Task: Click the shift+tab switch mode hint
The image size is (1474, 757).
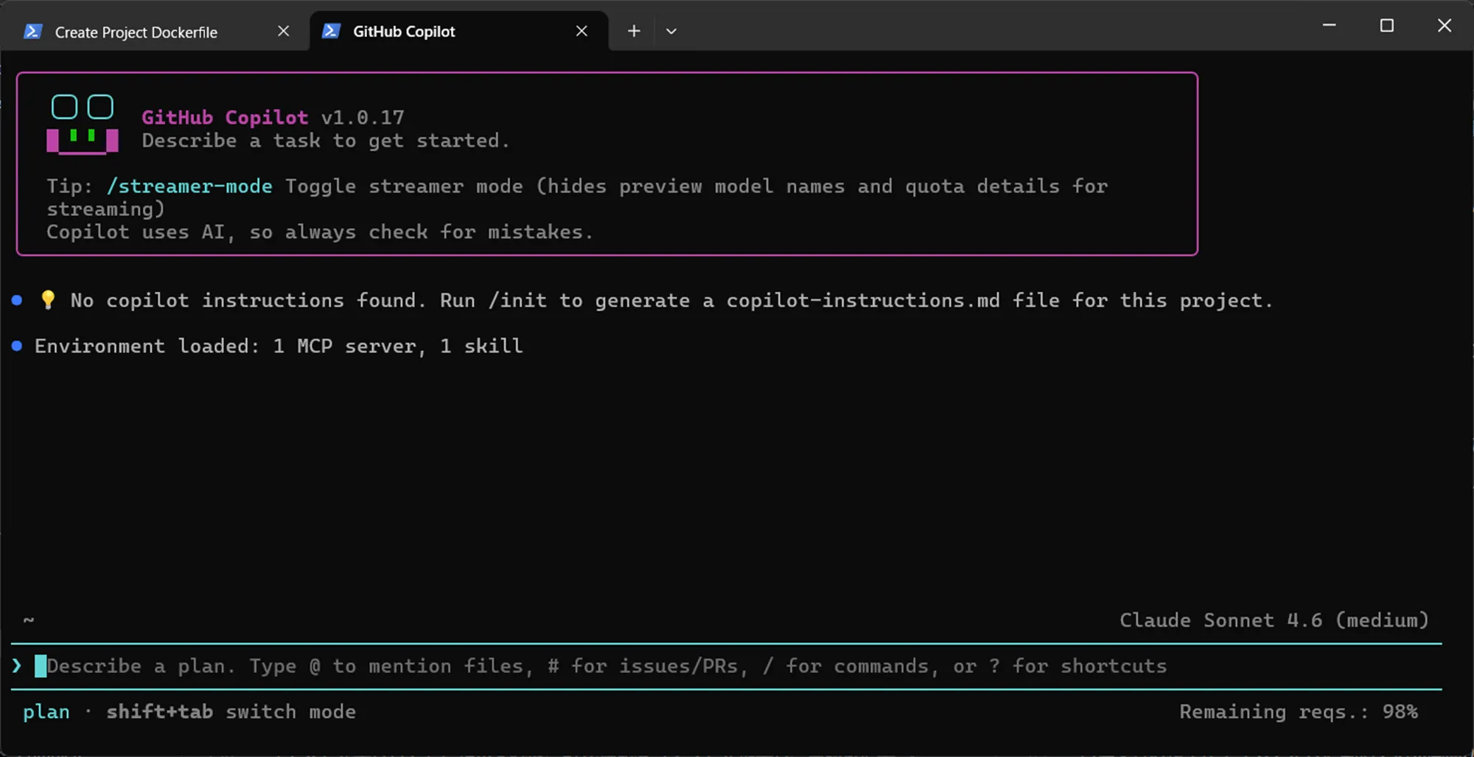Action: pos(231,712)
